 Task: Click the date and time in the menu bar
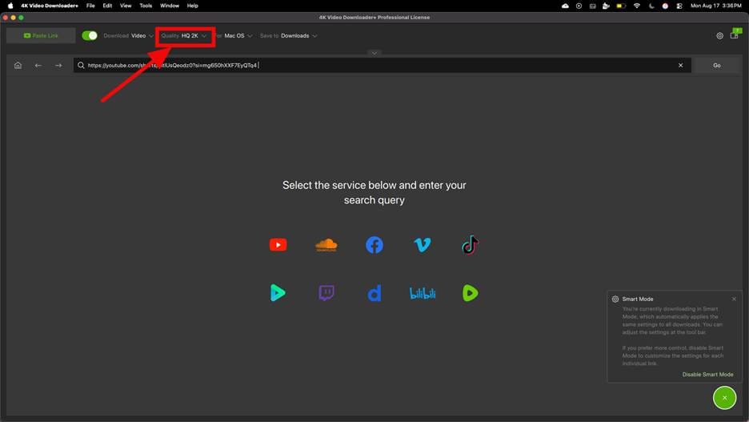(715, 6)
